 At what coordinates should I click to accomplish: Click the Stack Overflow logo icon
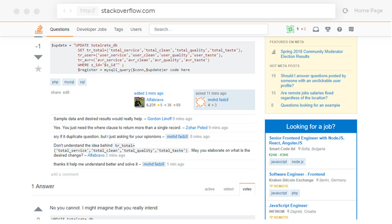[x=39, y=29]
